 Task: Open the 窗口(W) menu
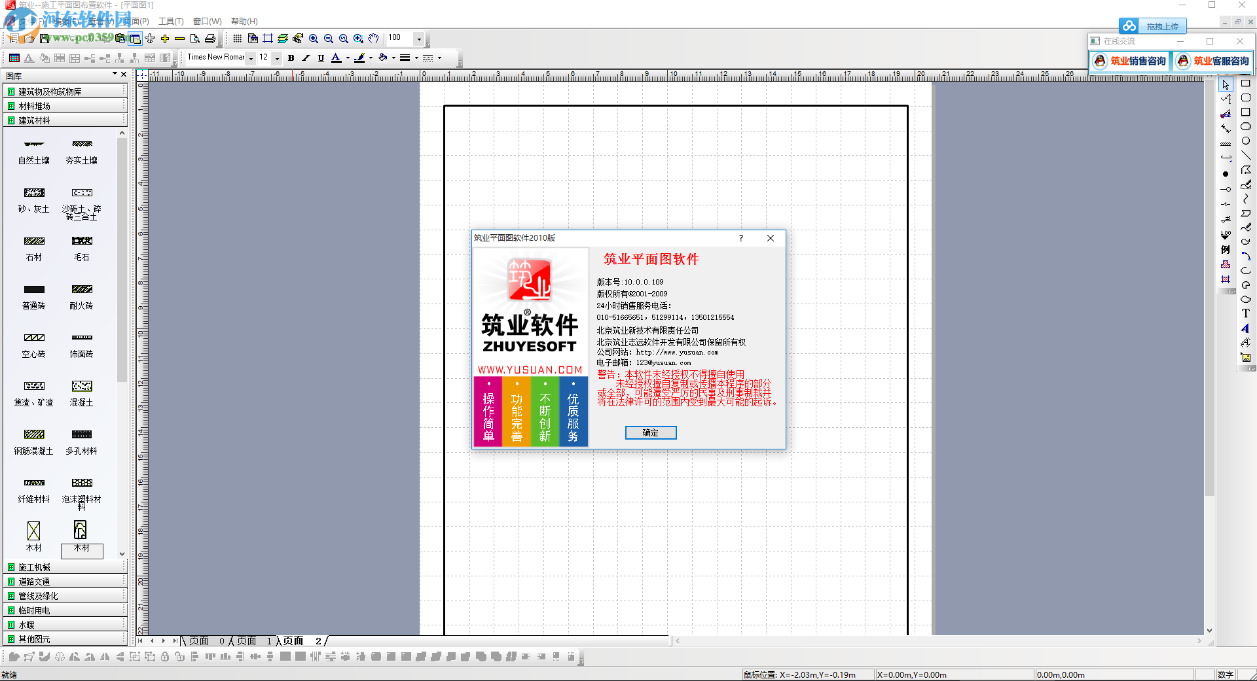pos(207,22)
